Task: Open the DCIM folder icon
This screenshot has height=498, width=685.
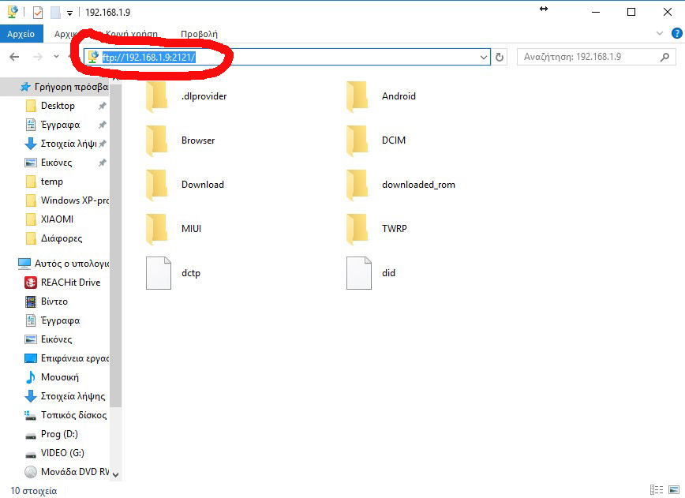Action: coord(357,140)
